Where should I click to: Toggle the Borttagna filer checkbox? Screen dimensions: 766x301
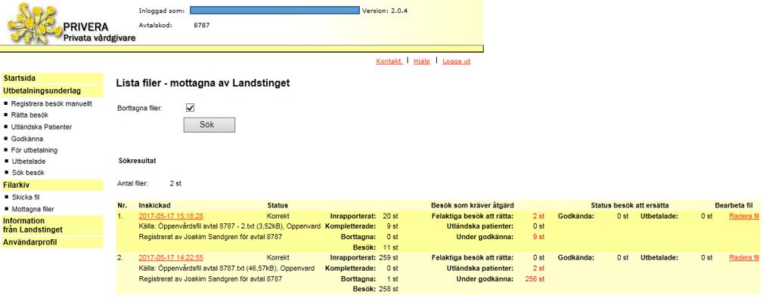pos(191,108)
